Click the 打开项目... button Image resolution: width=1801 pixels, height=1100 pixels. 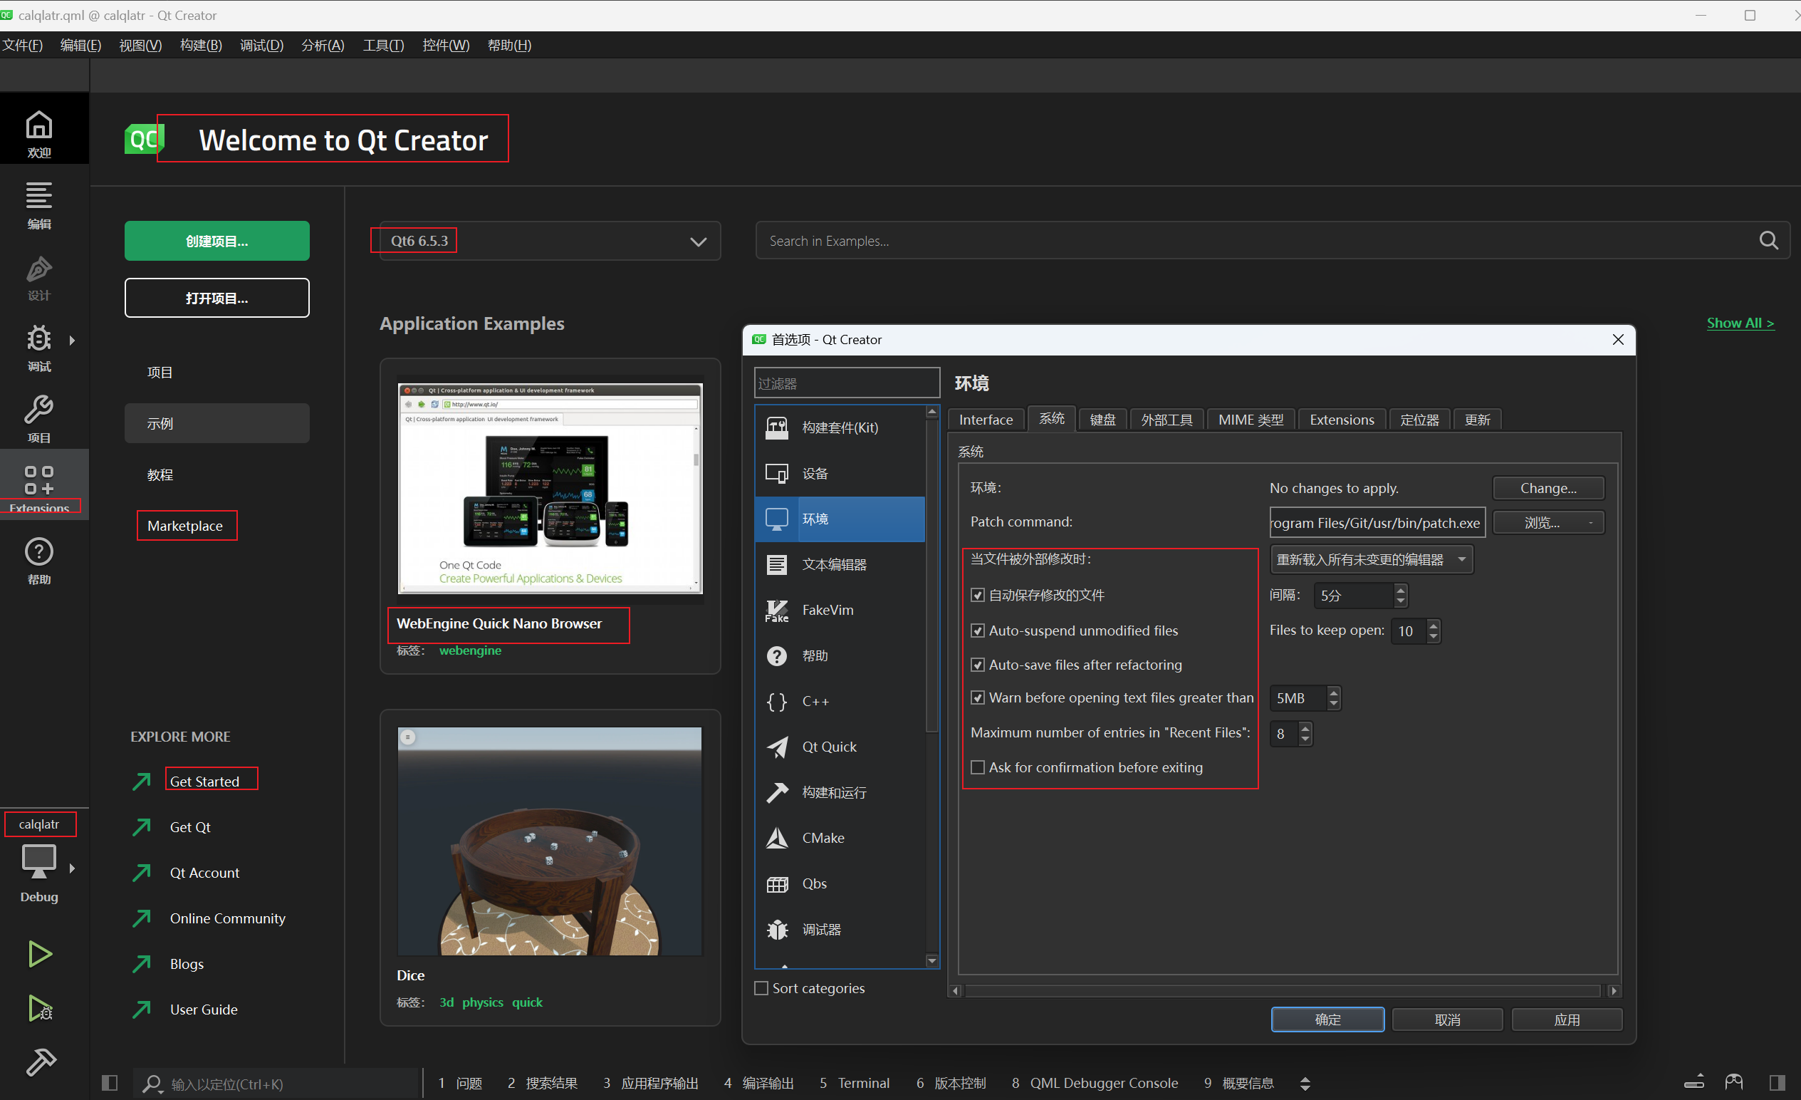point(217,298)
